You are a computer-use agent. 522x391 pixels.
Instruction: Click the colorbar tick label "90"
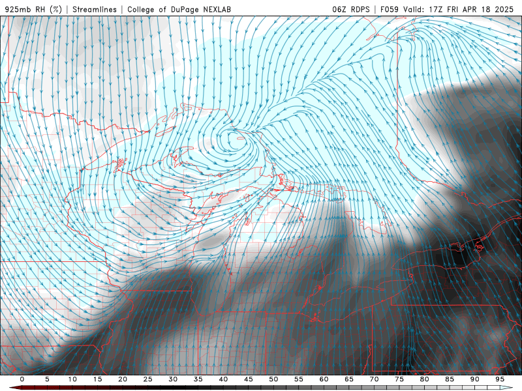475,379
